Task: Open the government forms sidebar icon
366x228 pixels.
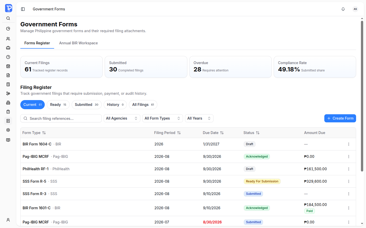Action: [8, 121]
